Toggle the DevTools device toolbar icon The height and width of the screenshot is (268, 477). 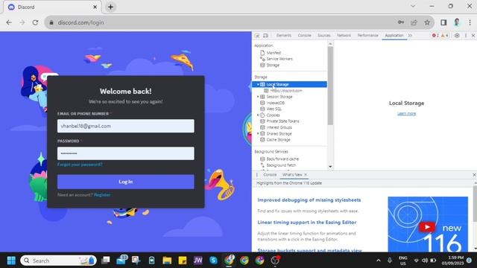coord(265,36)
